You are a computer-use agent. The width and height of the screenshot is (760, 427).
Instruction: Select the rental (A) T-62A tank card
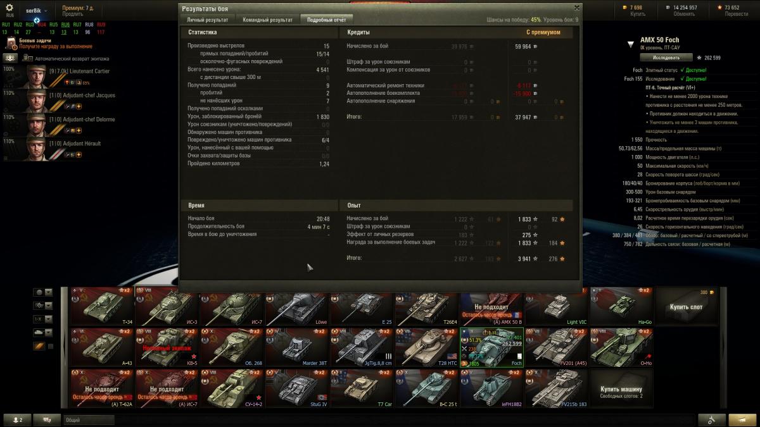(103, 388)
